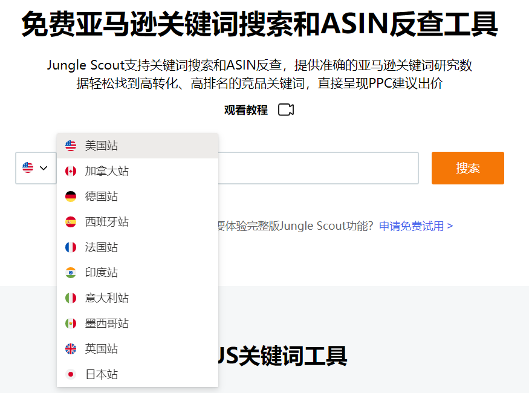
Task: Click the France flag icon
Action: (71, 247)
